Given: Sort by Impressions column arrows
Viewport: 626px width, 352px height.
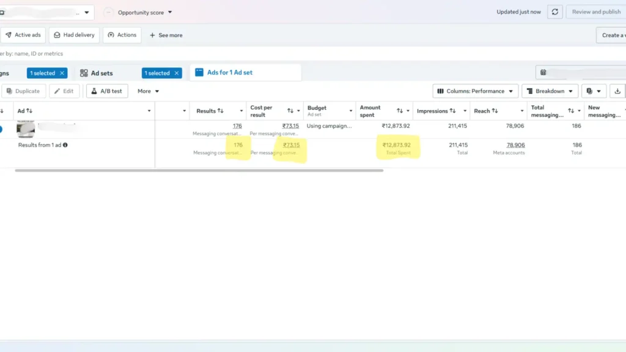Looking at the screenshot, I should pos(452,111).
